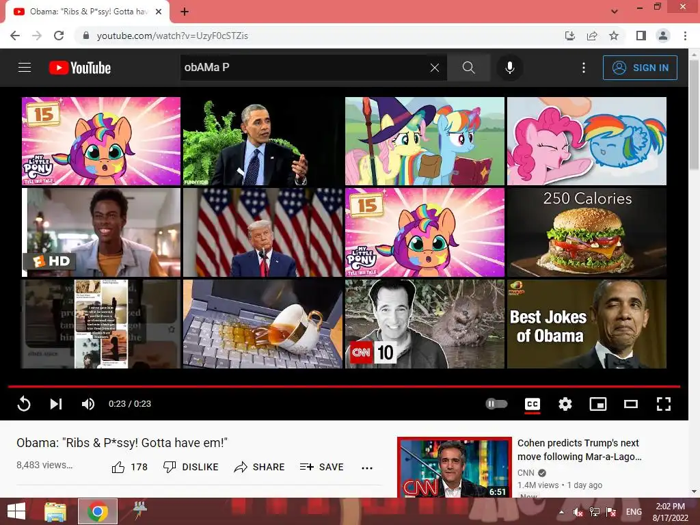Click the DISLIKE button

[x=191, y=467]
